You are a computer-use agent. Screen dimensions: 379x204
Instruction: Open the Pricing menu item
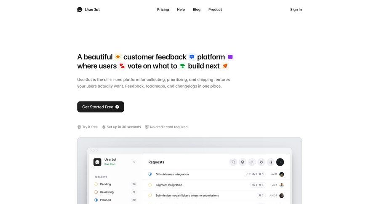point(163,9)
